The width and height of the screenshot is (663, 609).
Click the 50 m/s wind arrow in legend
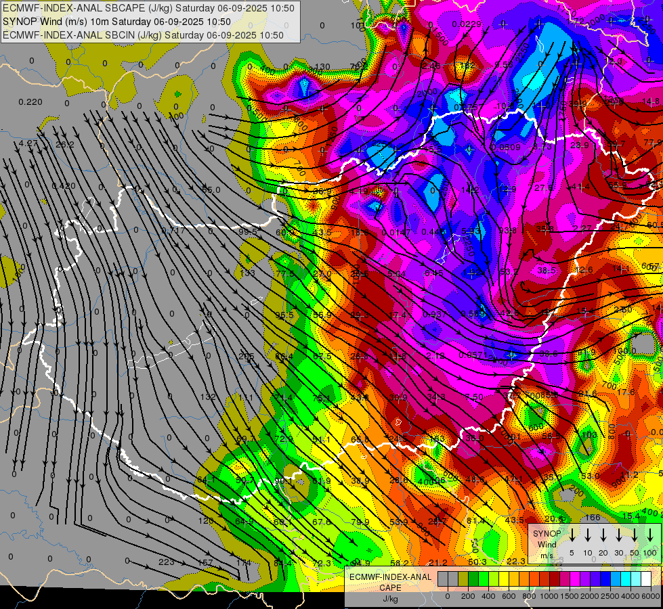pos(635,535)
